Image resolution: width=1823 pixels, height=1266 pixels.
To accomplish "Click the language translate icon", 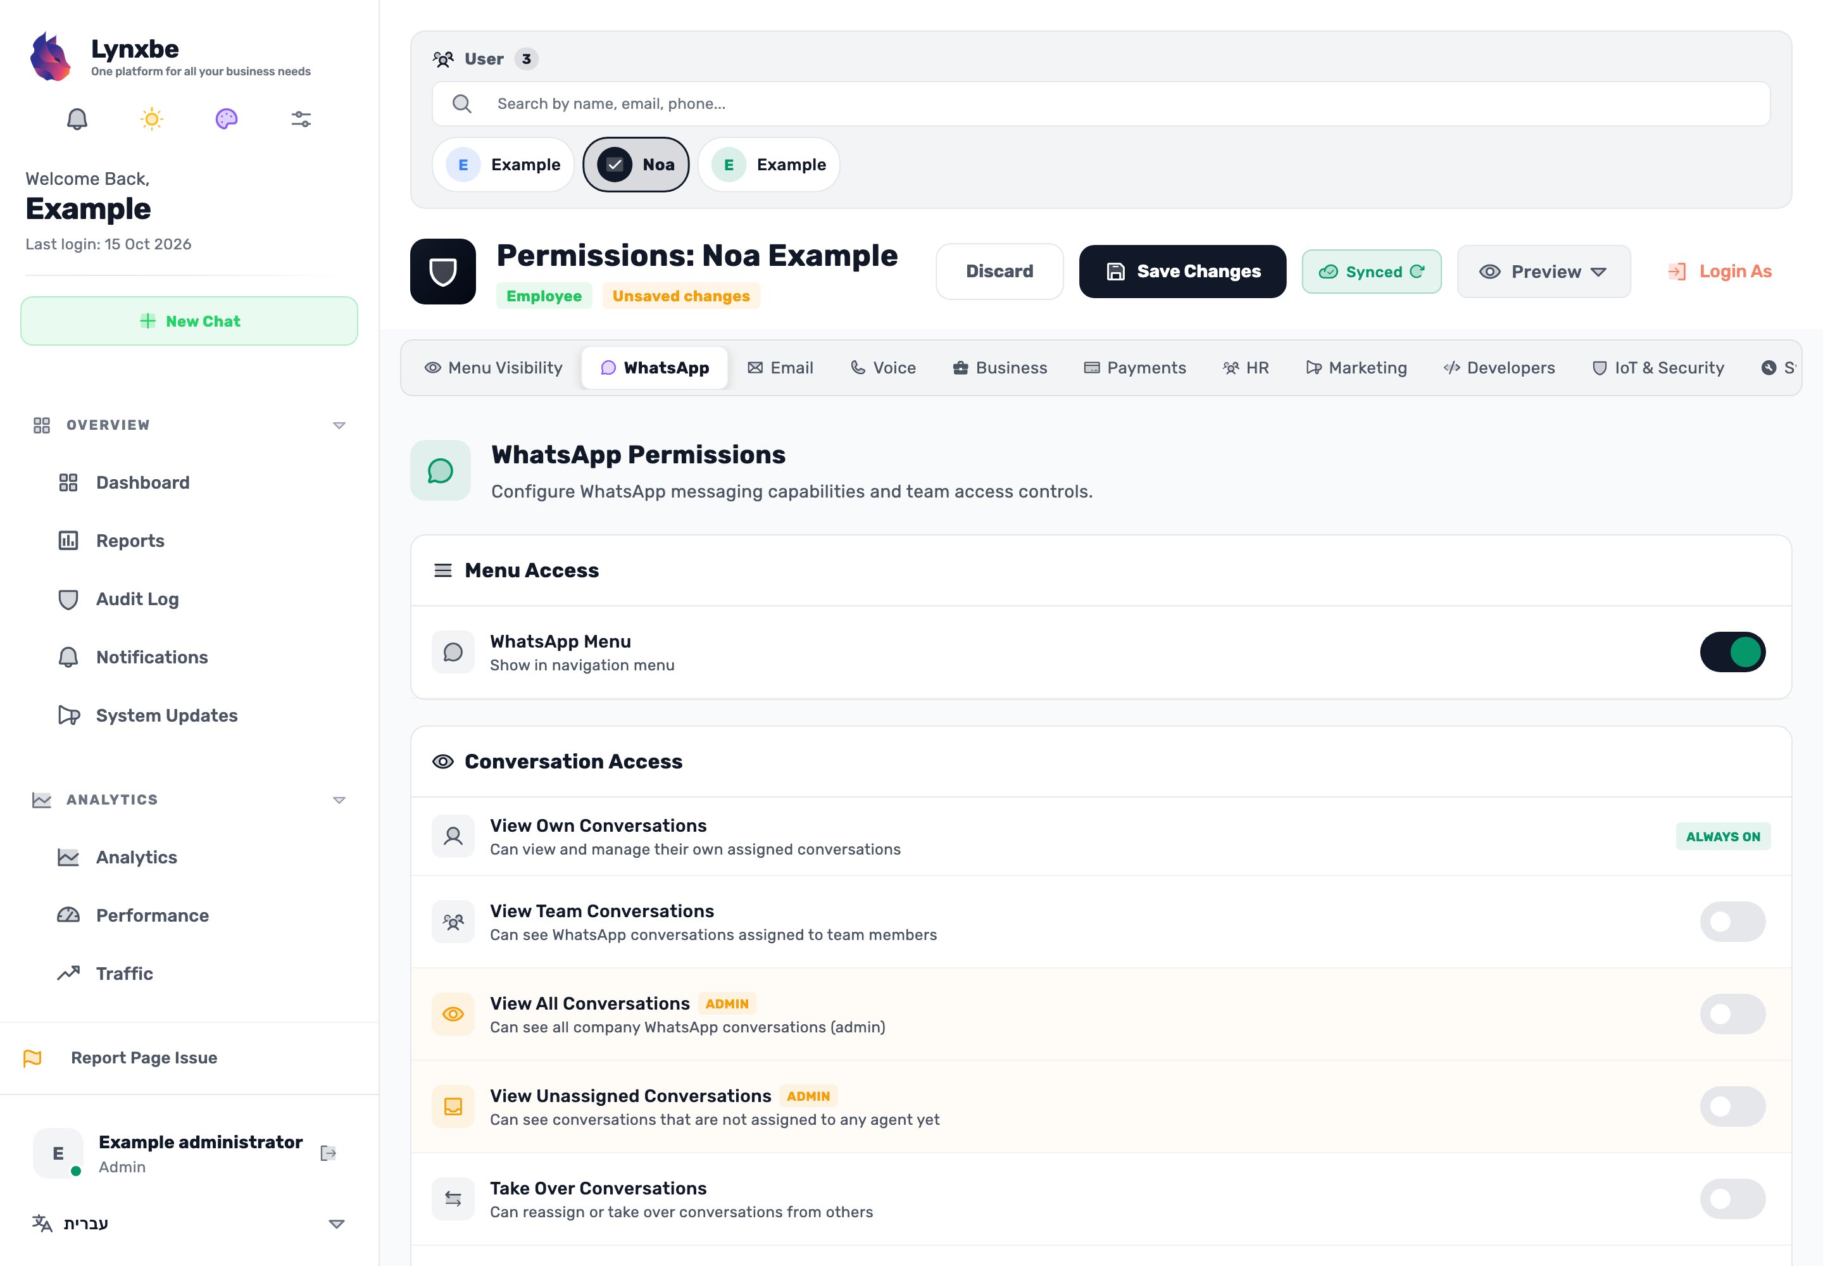I will pos(42,1222).
